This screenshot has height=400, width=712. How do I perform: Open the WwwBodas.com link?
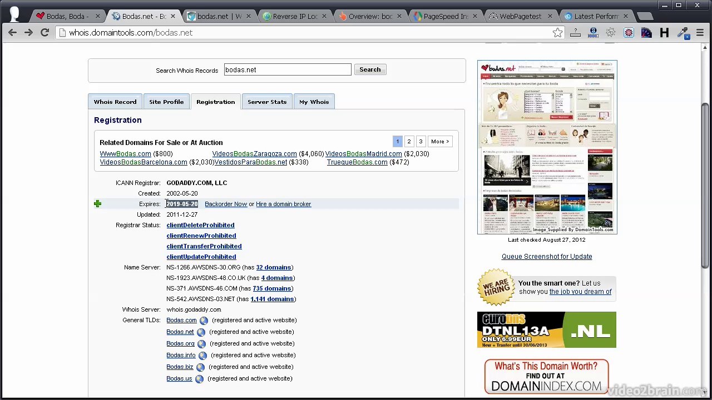click(125, 154)
